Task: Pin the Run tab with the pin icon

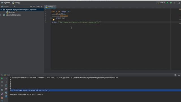Action: tap(2, 94)
